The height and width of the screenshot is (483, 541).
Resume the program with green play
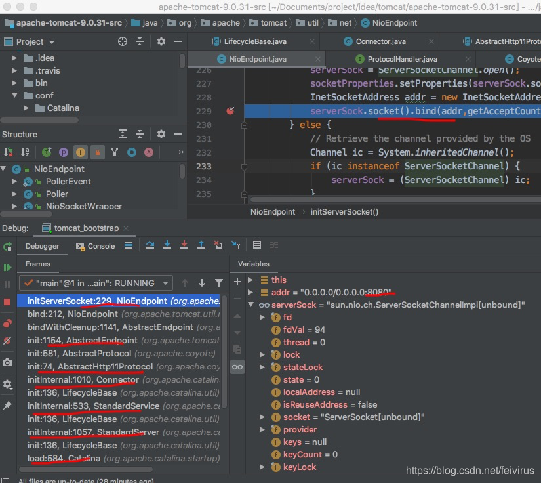(8, 267)
